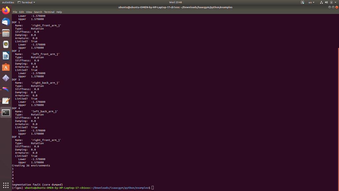Open the File menu in Terminal
Viewport: 339px width, 191px height.
coord(15,12)
